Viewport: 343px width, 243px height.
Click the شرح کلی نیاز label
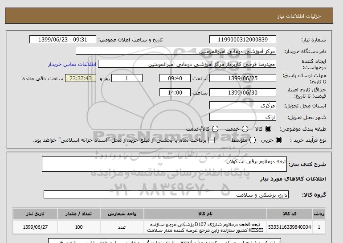coord(307,165)
